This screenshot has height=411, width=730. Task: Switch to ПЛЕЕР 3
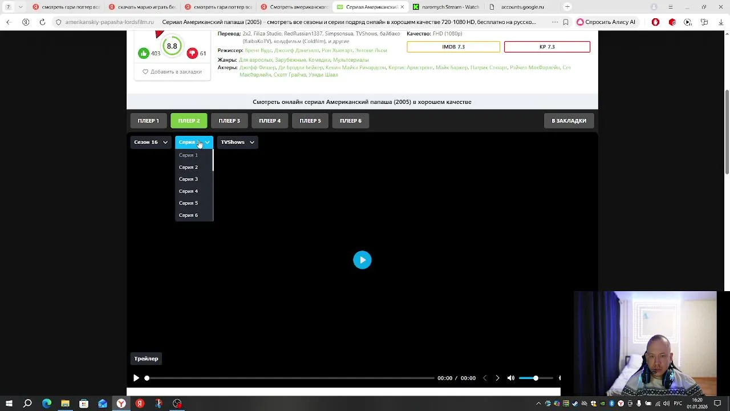[x=229, y=120]
